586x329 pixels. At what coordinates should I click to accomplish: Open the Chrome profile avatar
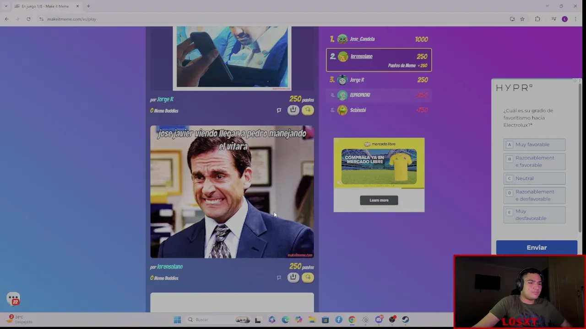click(564, 19)
